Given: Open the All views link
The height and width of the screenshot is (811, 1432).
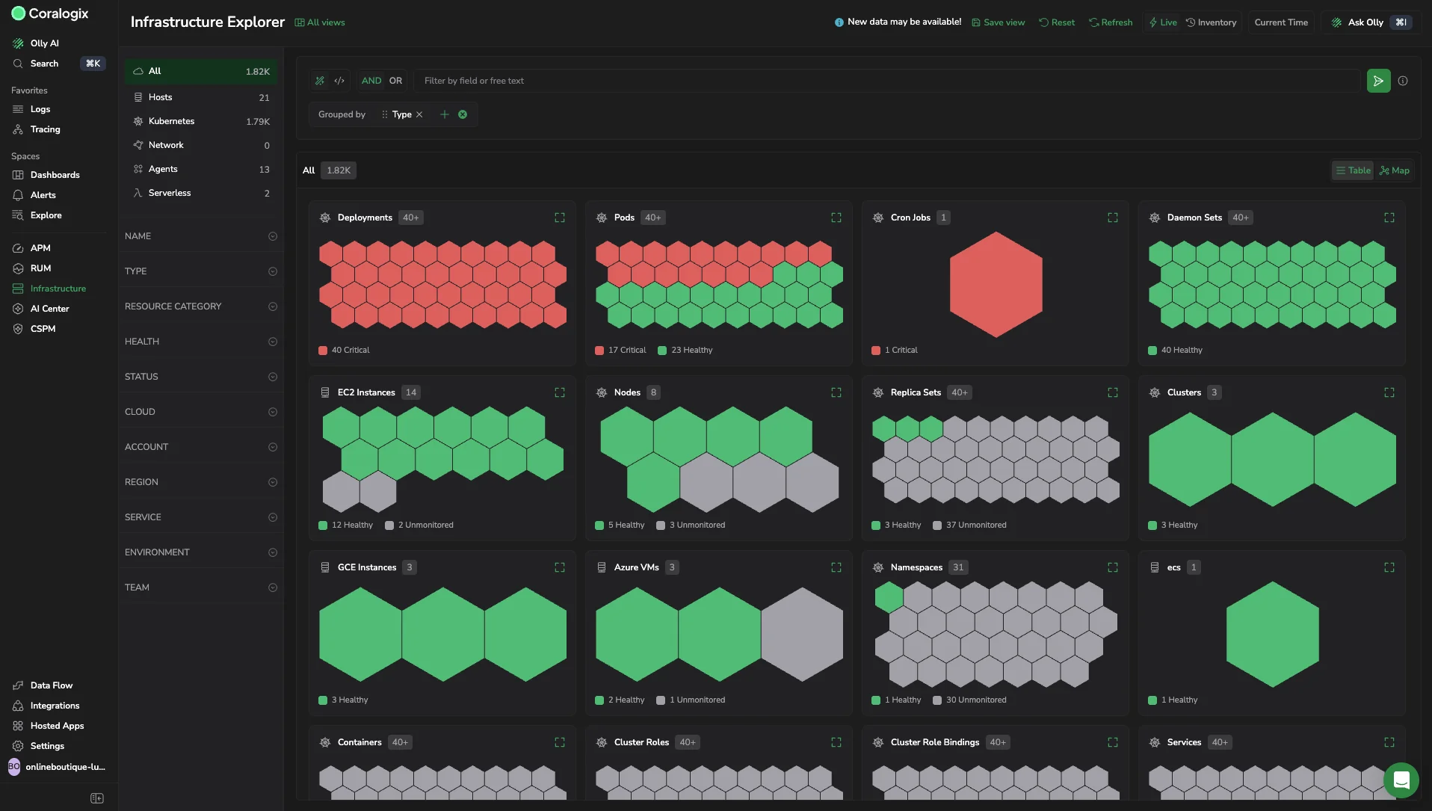Looking at the screenshot, I should [320, 22].
